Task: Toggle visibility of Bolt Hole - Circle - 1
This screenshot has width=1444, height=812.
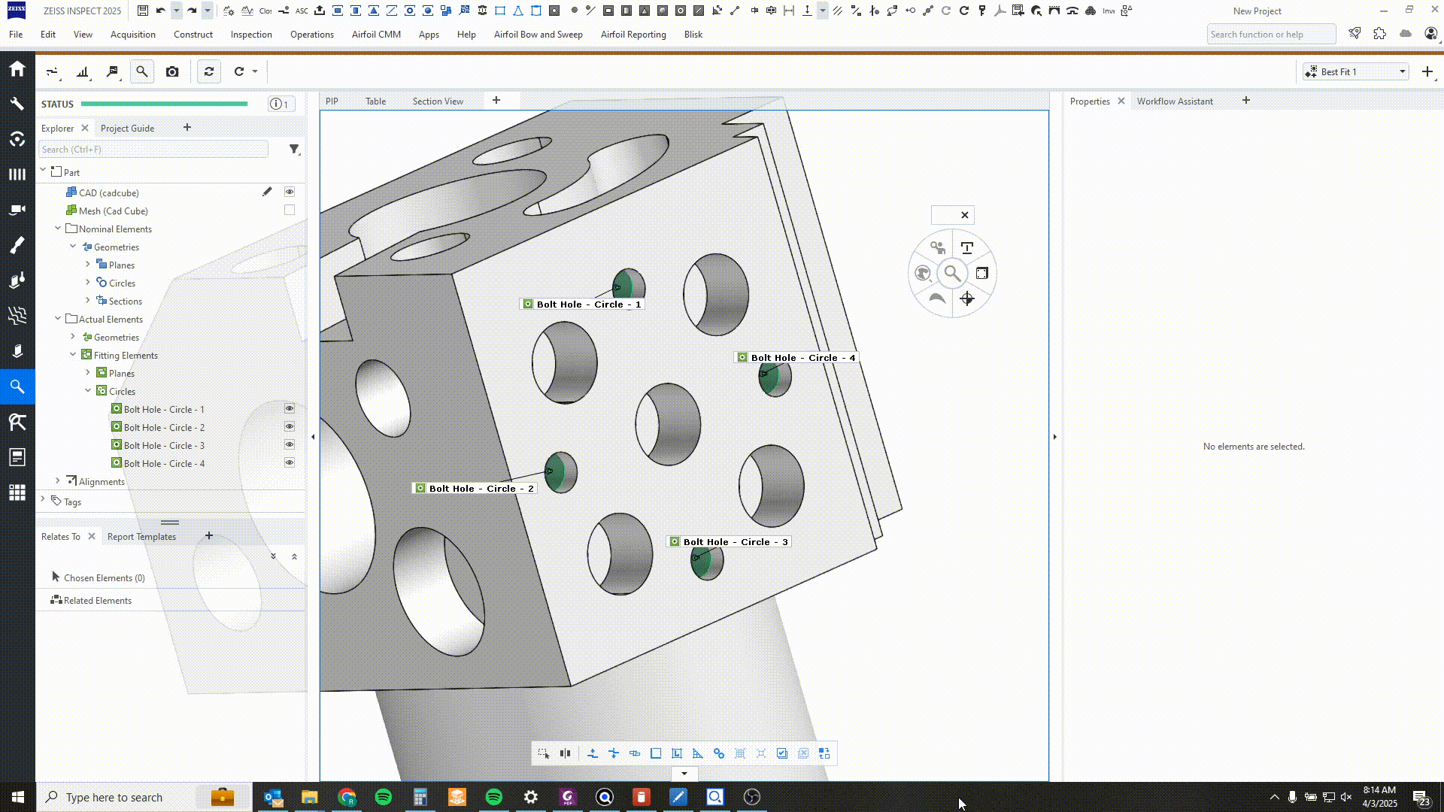Action: (289, 409)
